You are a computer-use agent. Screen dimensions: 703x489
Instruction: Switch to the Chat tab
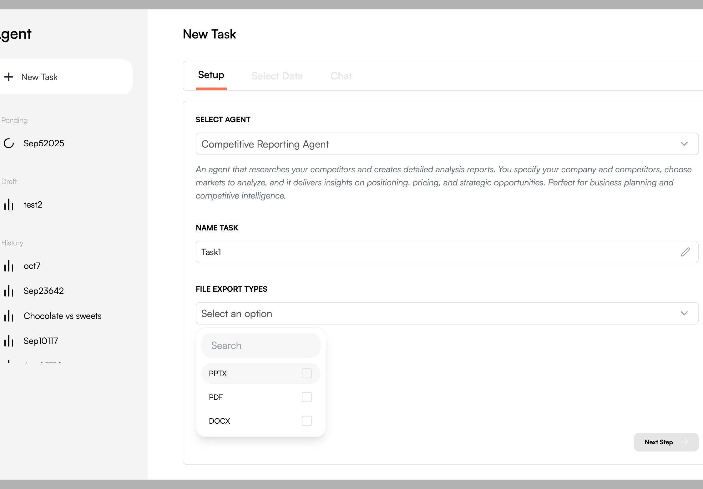(x=341, y=76)
